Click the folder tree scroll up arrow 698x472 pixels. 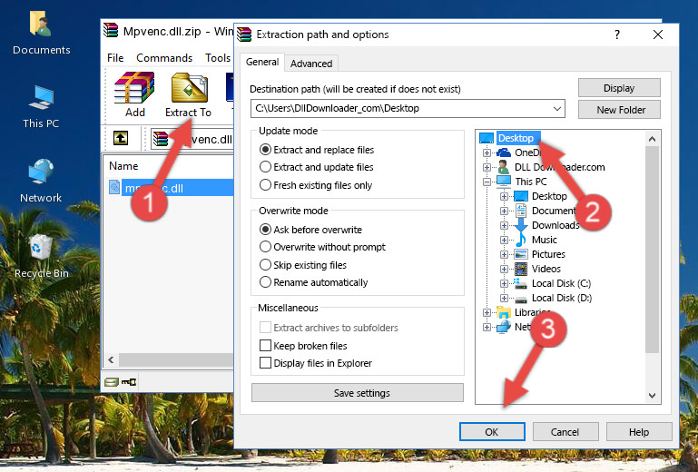pyautogui.click(x=652, y=139)
